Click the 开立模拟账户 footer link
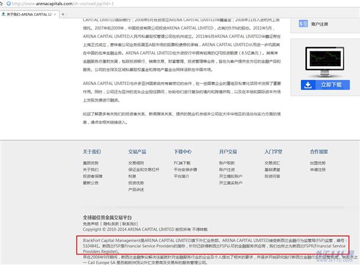 (231, 176)
